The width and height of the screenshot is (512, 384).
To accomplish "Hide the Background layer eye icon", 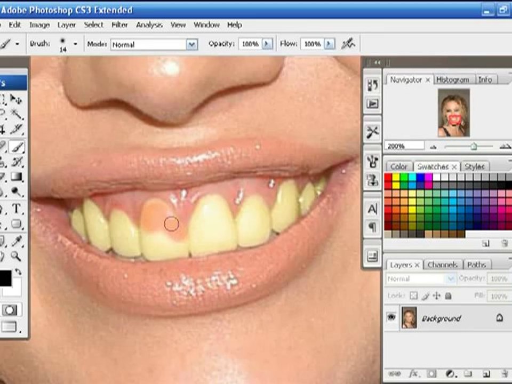I will point(391,317).
